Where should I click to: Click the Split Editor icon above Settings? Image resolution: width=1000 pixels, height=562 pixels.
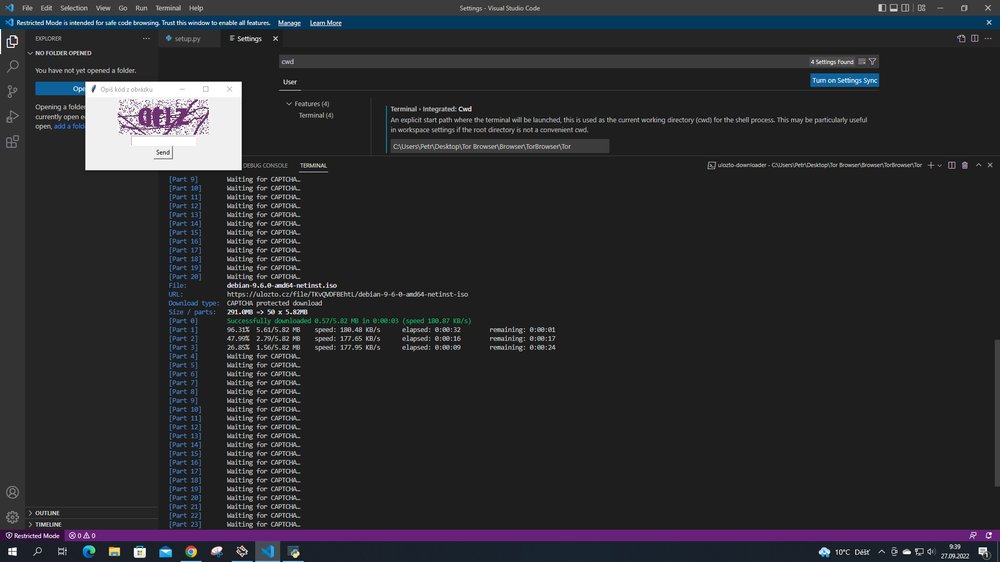(x=974, y=38)
